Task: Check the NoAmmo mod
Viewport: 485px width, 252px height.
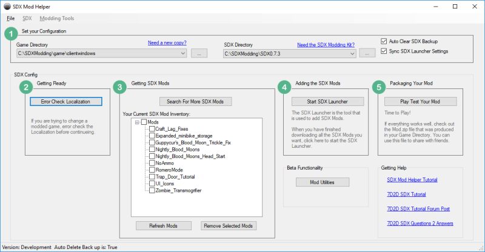Action: [152, 163]
